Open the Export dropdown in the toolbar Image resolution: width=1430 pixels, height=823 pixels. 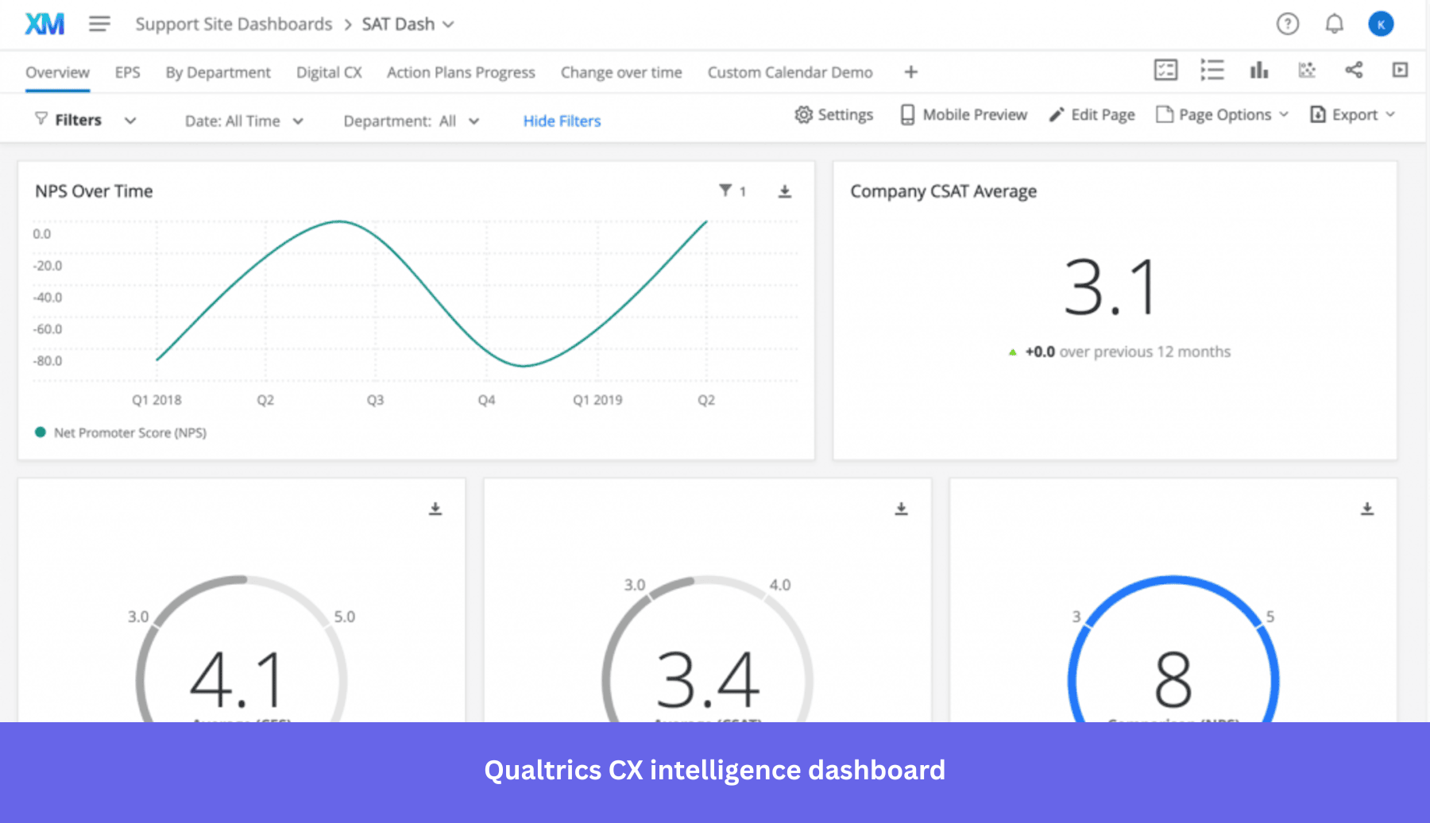point(1352,114)
